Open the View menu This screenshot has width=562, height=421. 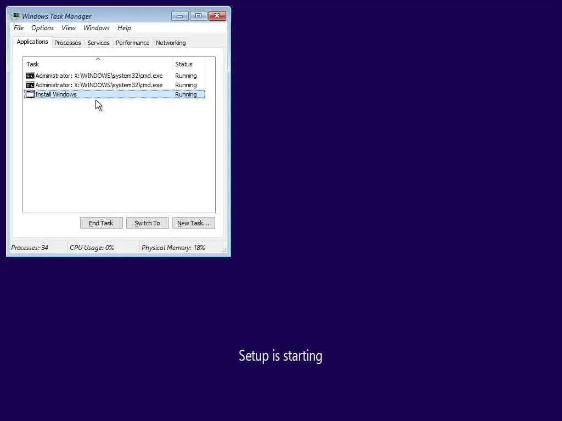tap(69, 28)
